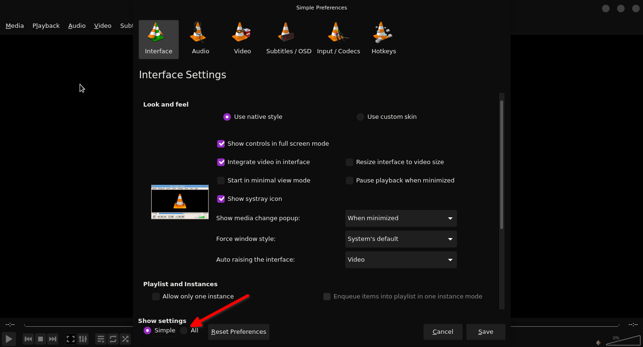The image size is (643, 347).
Task: Disable Show controls in full screen mode
Action: [221, 144]
